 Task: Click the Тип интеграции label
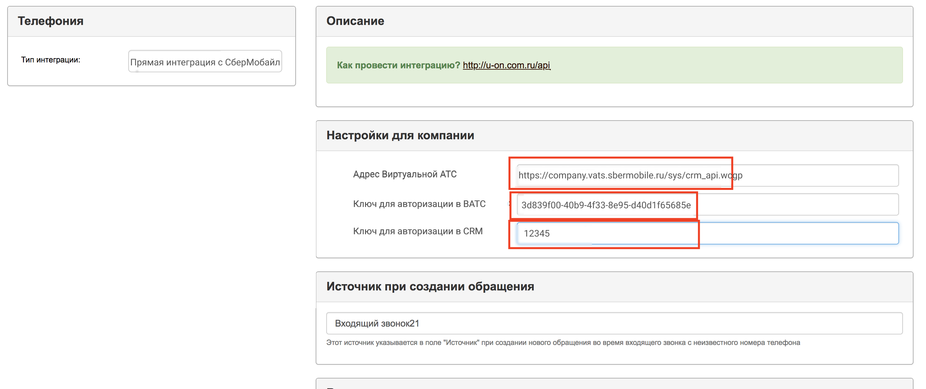pyautogui.click(x=51, y=60)
